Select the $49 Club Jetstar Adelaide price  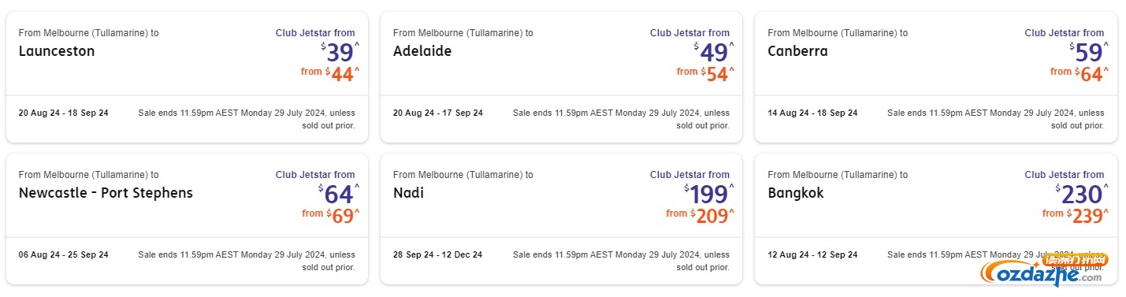tap(714, 53)
